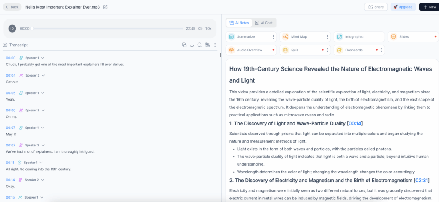This screenshot has height=202, width=439.
Task: Jump to timestamp 02:31 in notes heading
Action: point(421,181)
